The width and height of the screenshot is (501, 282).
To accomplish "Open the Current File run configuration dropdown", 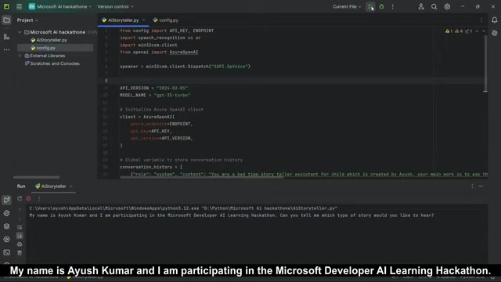I will tap(347, 6).
